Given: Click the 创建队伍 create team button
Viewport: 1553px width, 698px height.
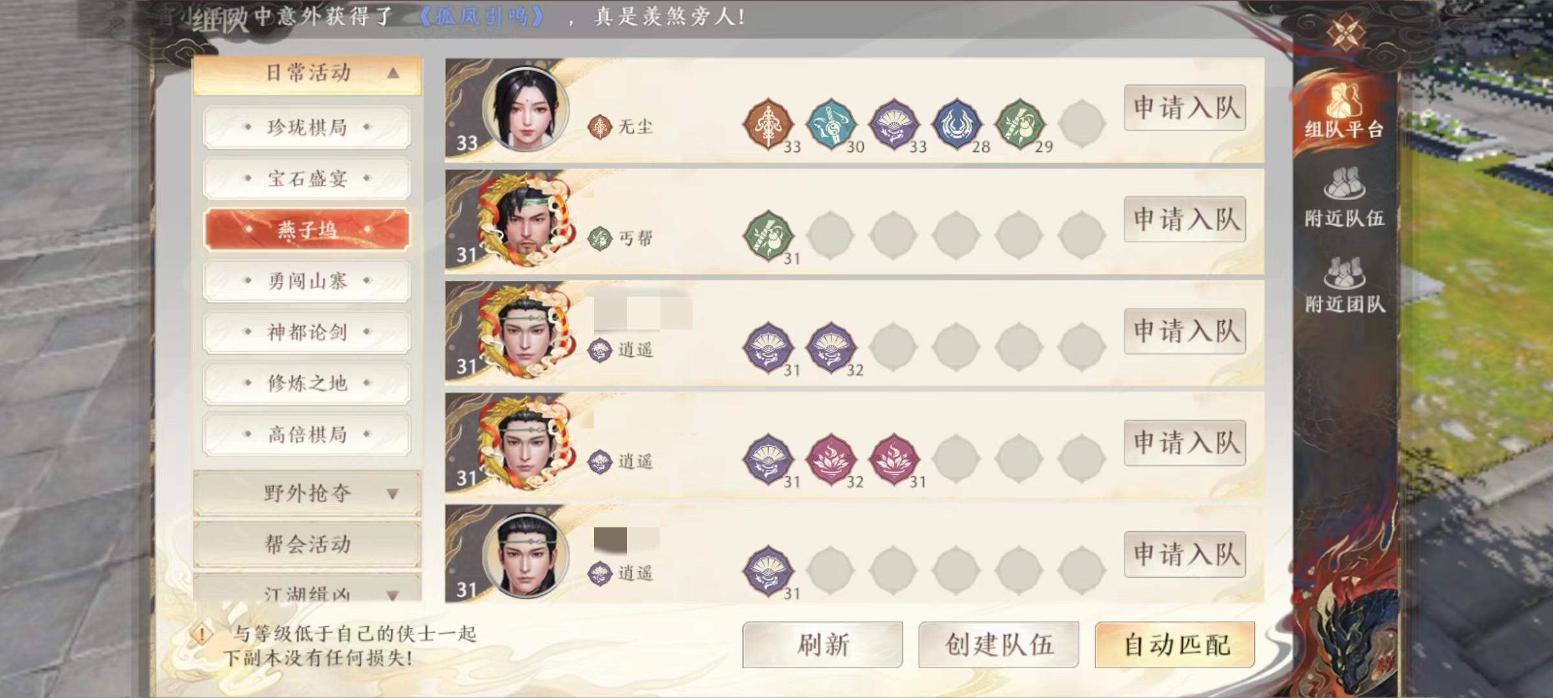Looking at the screenshot, I should [998, 644].
